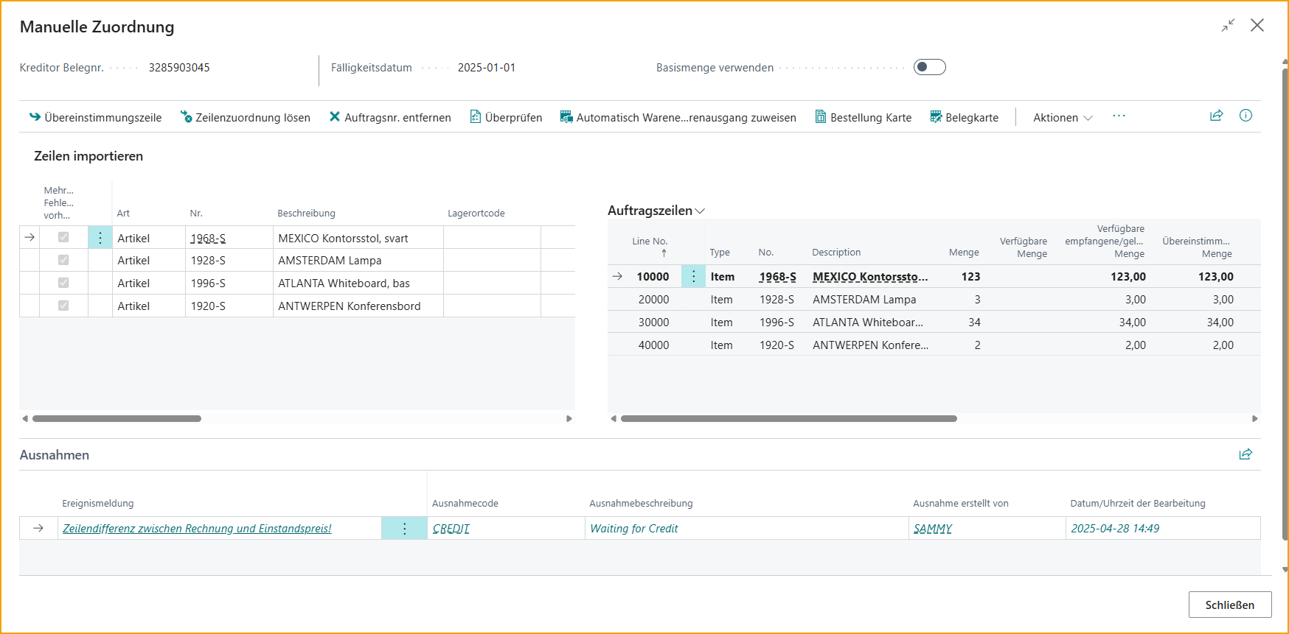Open Bestellung Karte via its icon
Viewport: 1289px width, 634px height.
tap(820, 116)
